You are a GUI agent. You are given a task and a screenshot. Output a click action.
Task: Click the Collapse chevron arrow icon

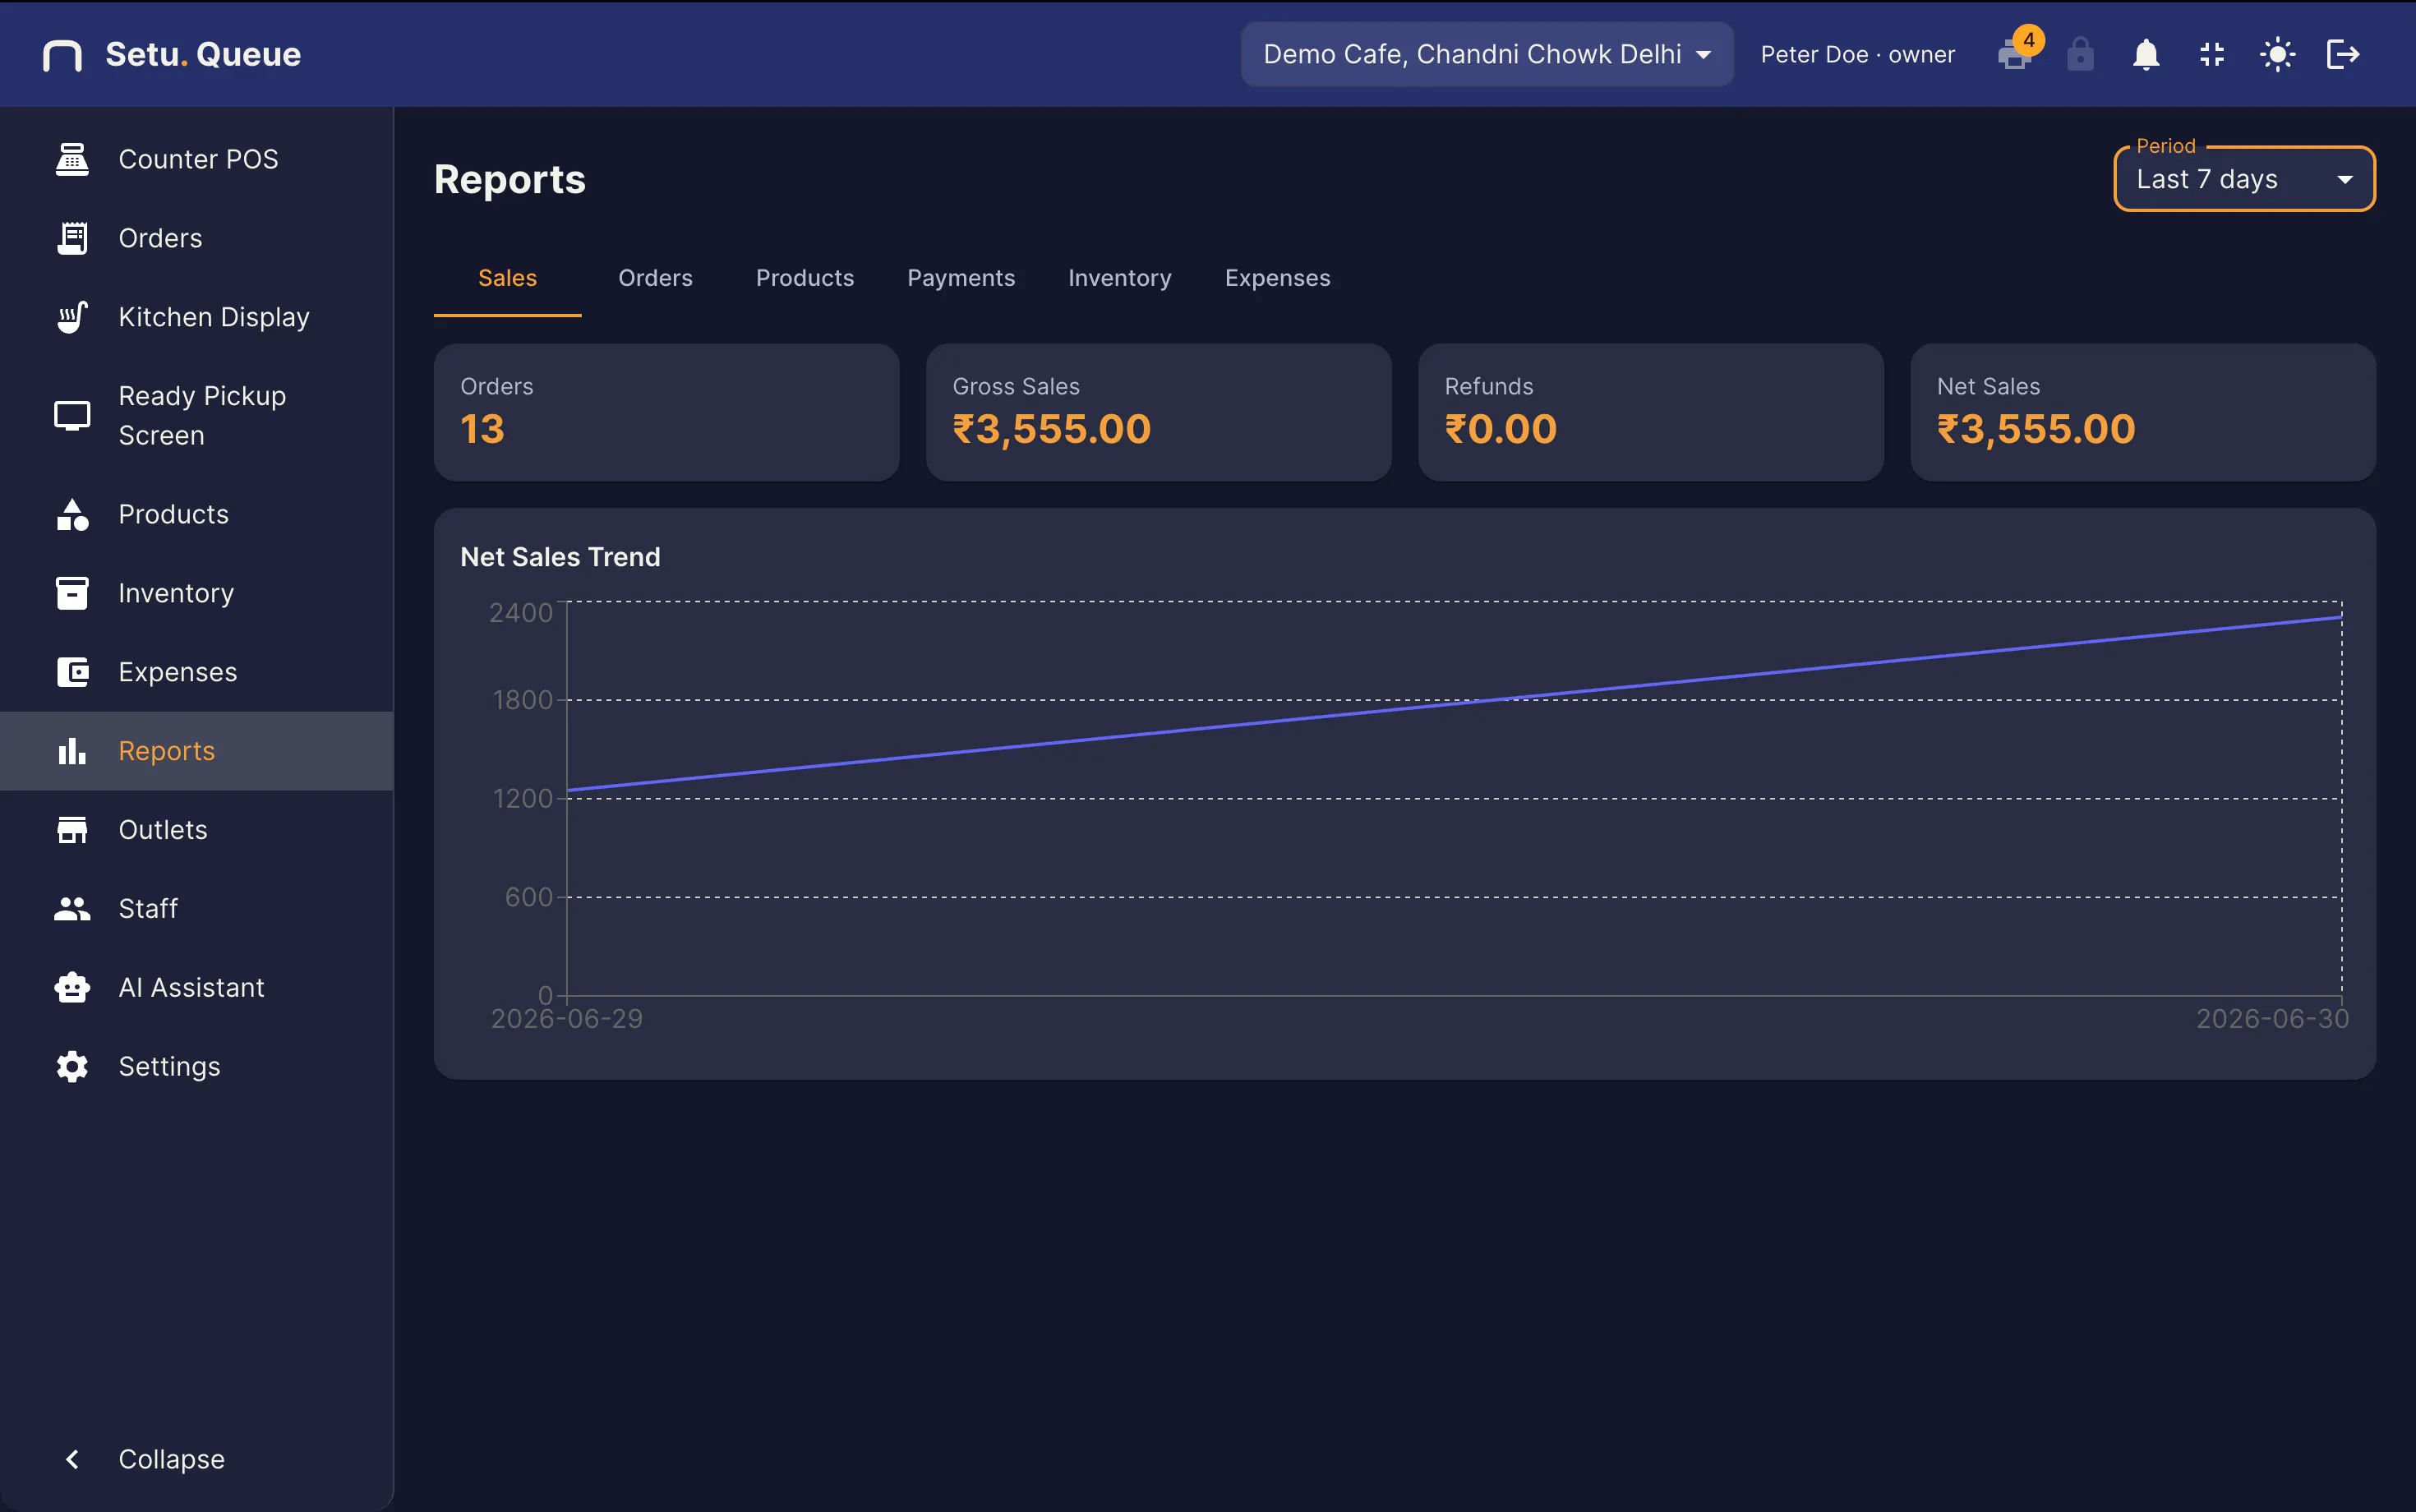72,1460
